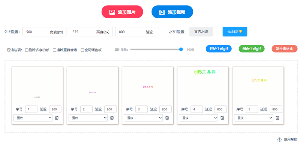Select the frame 5 thumbnail with yellow text
Image resolution: width=300 pixels, height=142 pixels.
[x=258, y=86]
